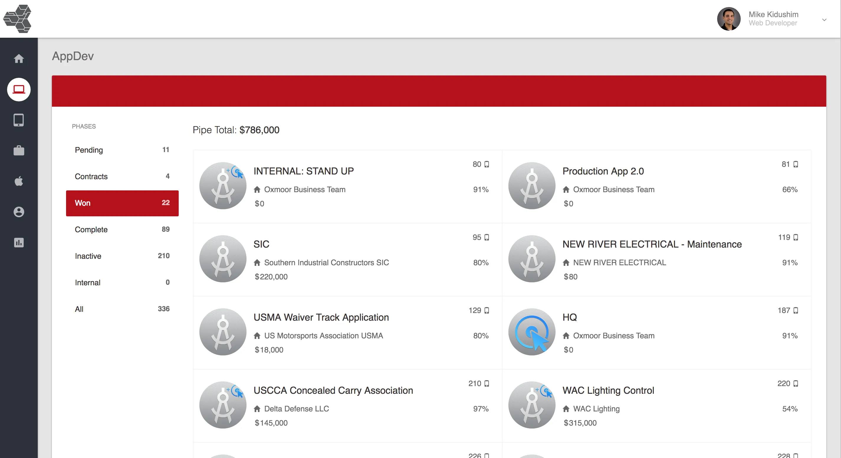Select the laptop icon in sidebar

pos(19,89)
